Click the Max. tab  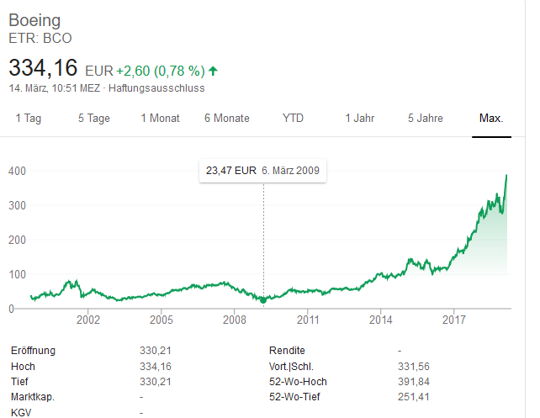pyautogui.click(x=491, y=118)
